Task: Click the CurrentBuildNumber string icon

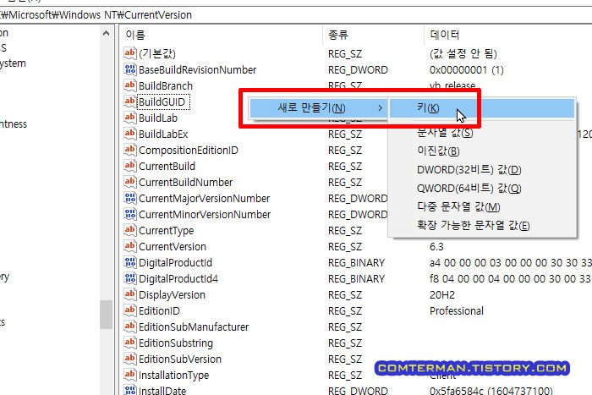Action: point(130,182)
